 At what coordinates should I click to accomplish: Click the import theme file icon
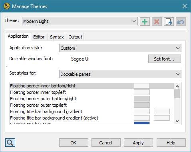point(169,21)
